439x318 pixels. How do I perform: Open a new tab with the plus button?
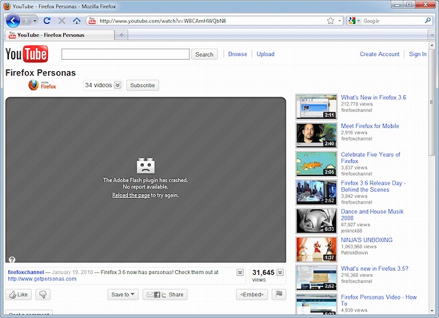(121, 34)
